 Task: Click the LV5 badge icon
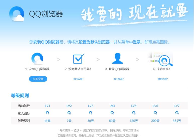click(134, 113)
